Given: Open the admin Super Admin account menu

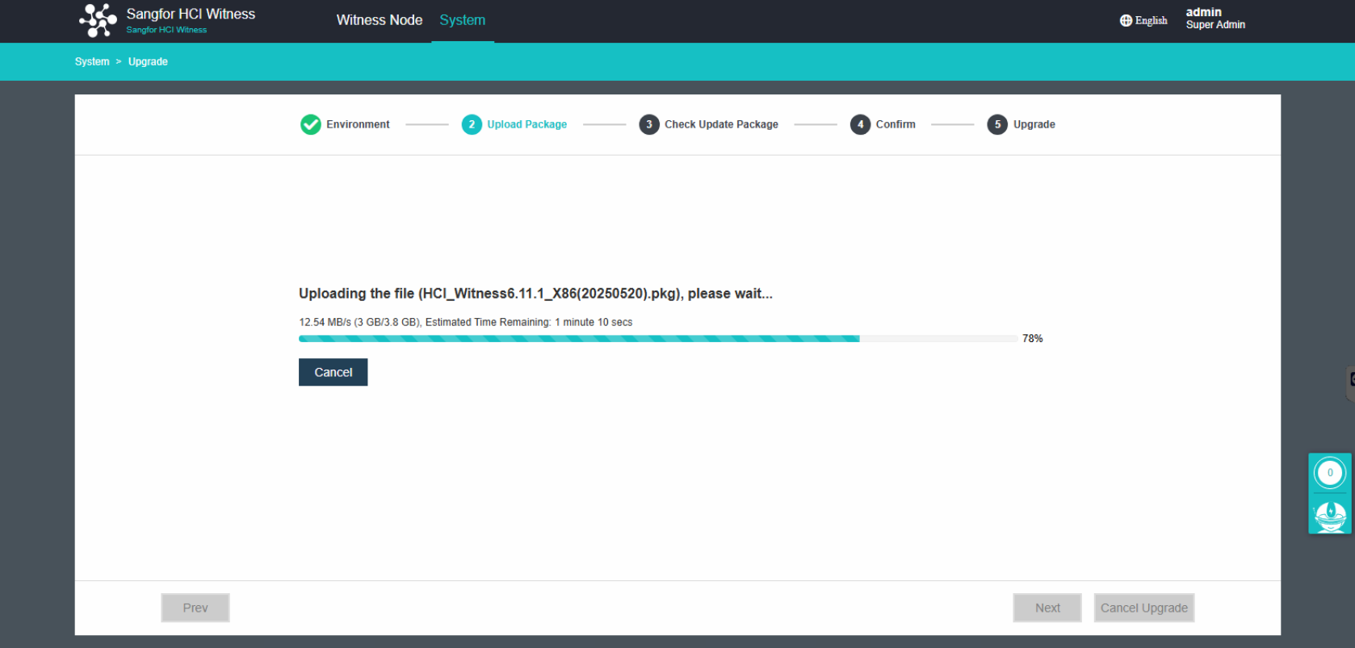Looking at the screenshot, I should [x=1215, y=18].
